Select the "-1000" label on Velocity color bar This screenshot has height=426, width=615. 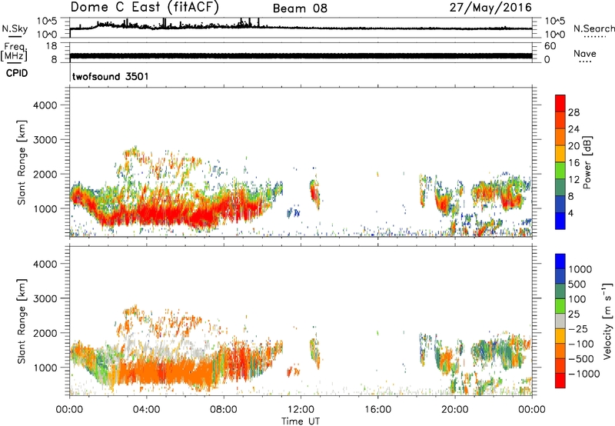click(583, 374)
